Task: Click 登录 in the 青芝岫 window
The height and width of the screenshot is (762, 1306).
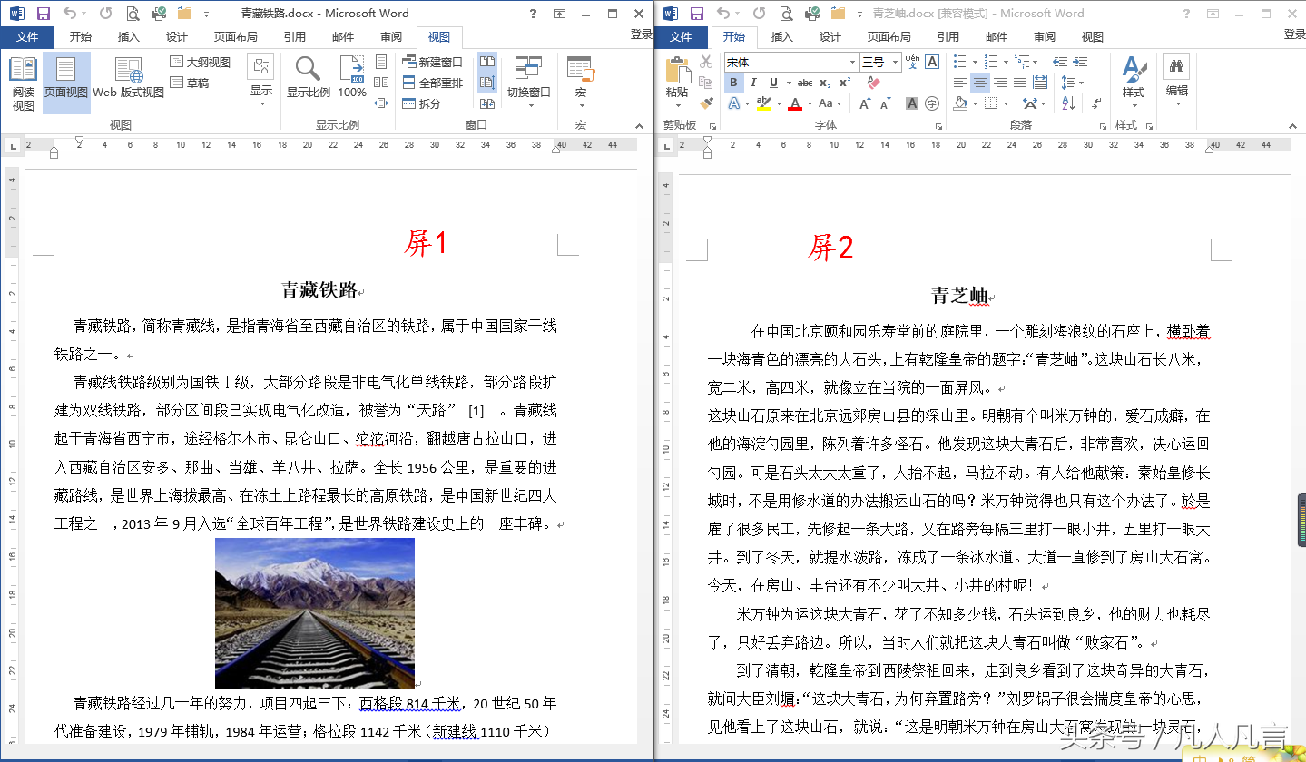Action: [1294, 34]
